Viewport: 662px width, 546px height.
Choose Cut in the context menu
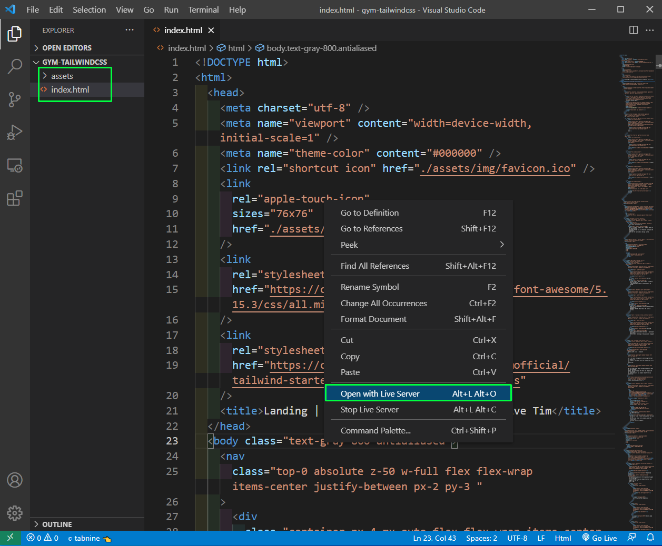point(418,340)
